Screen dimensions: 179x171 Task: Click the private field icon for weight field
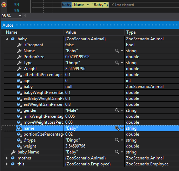point(19,146)
